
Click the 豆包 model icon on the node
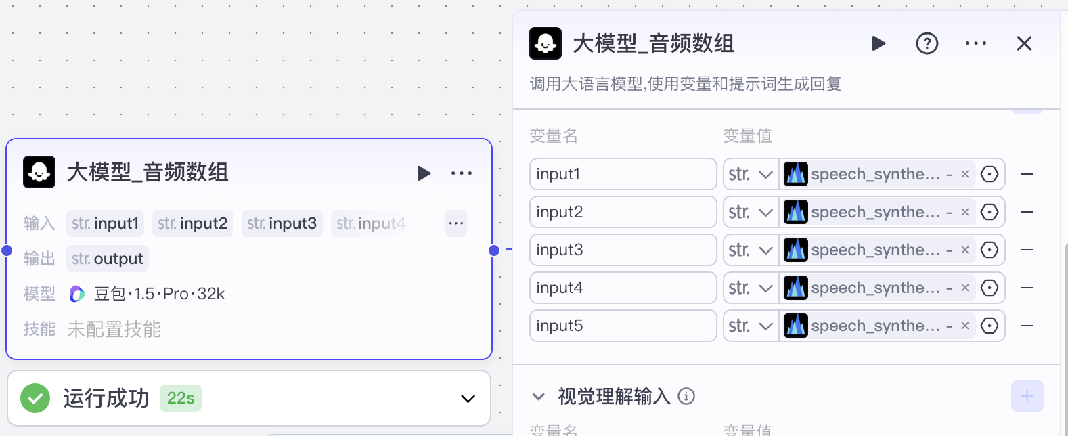pyautogui.click(x=76, y=294)
